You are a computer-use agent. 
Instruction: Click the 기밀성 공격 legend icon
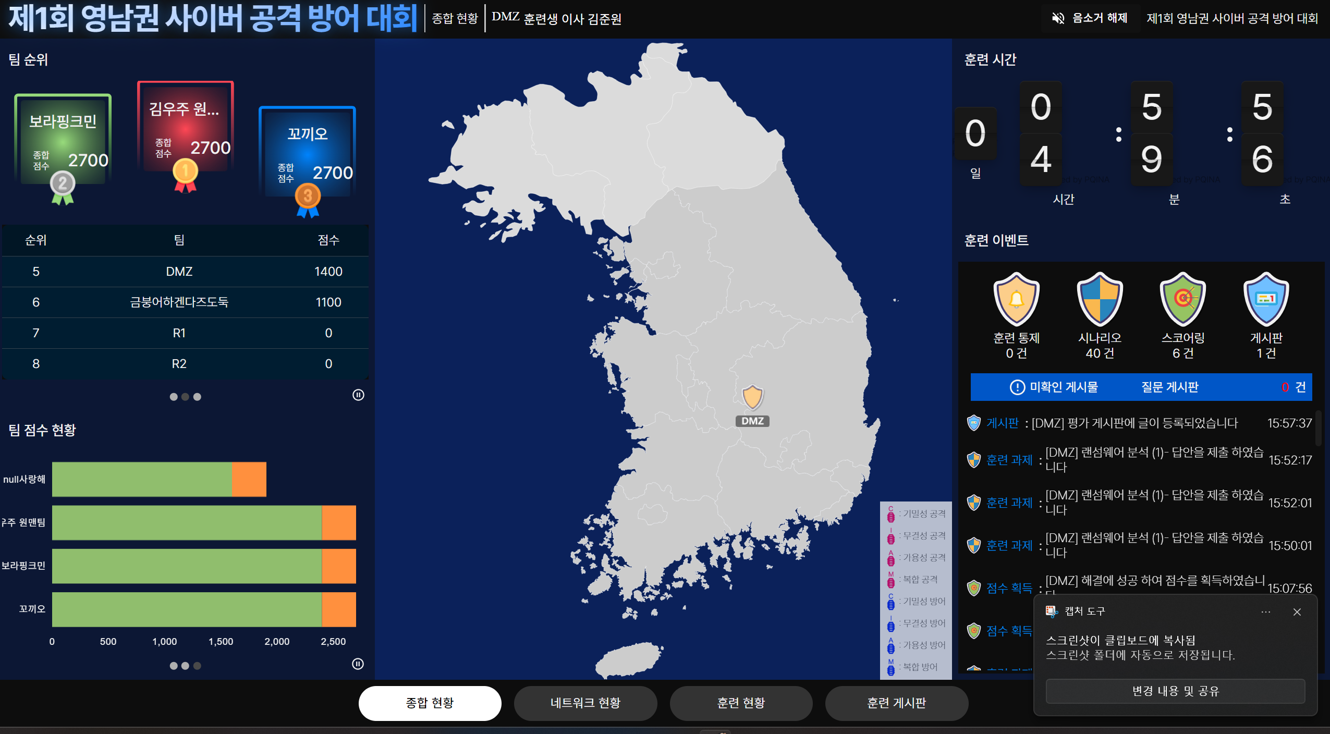891,515
